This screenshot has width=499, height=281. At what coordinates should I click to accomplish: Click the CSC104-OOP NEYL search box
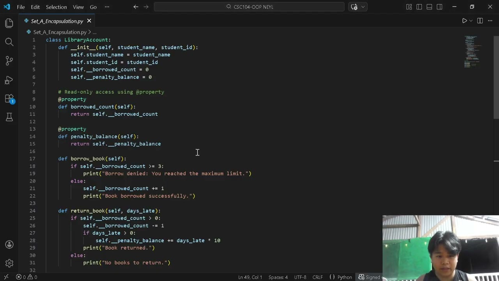(x=249, y=7)
